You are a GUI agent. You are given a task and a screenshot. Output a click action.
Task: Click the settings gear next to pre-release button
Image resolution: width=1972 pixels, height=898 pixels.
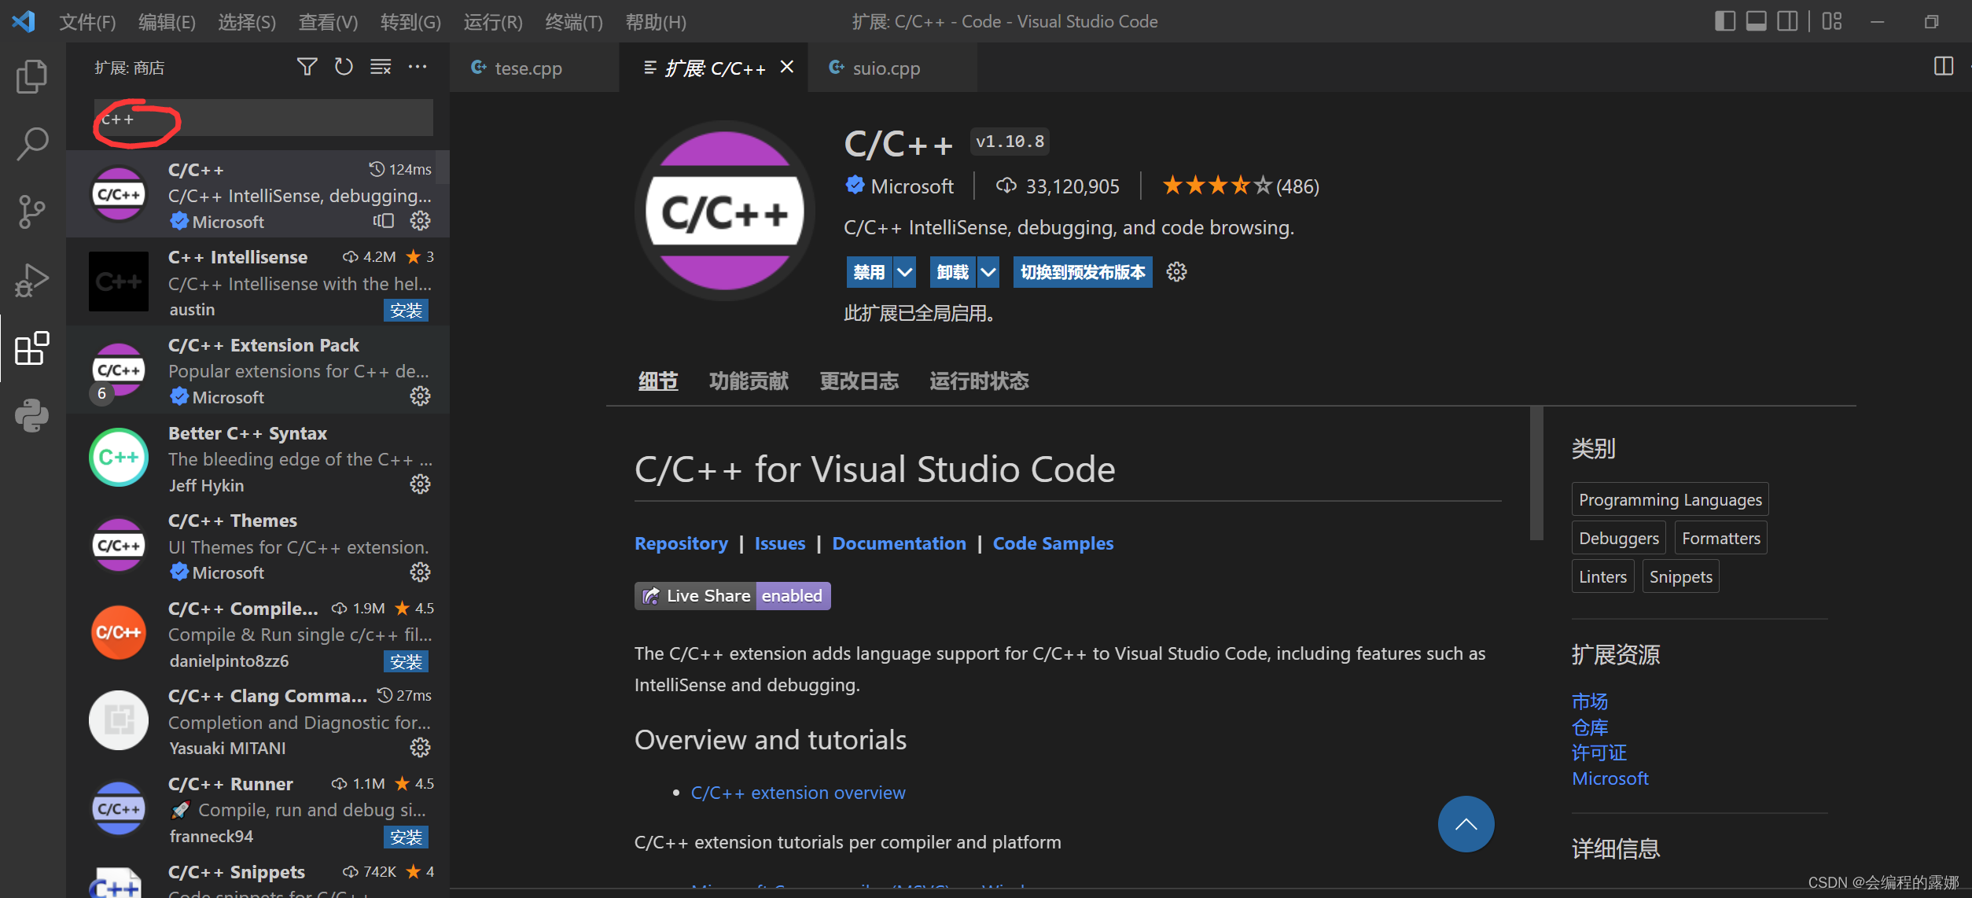click(x=1176, y=272)
